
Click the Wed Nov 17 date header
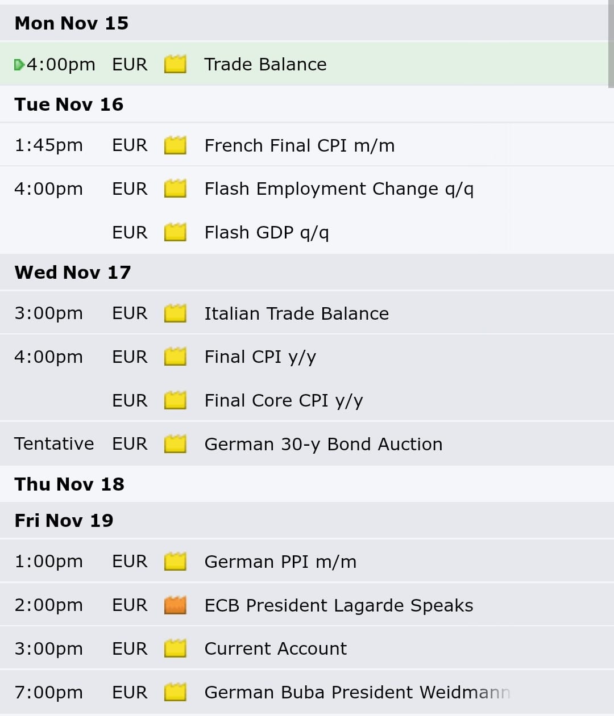click(73, 273)
